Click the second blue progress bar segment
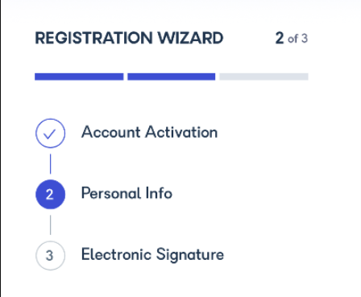The image size is (361, 297). pyautogui.click(x=171, y=76)
